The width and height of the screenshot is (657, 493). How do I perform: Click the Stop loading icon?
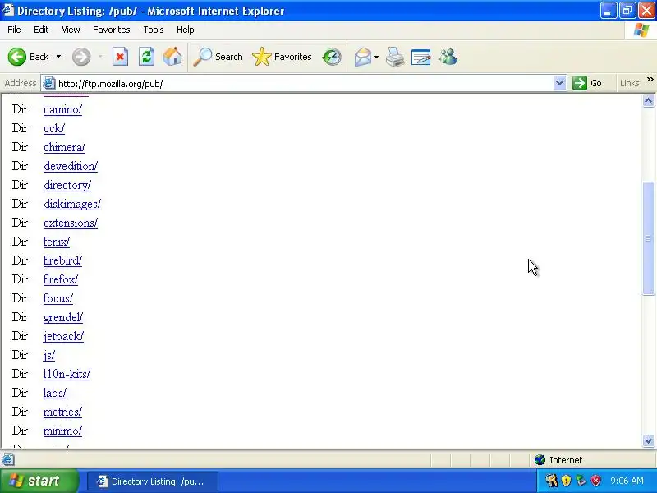120,57
